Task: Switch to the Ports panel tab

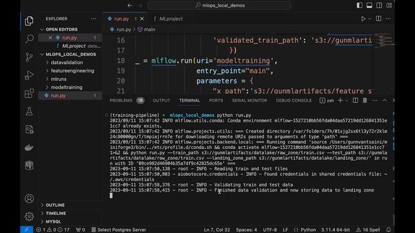Action: coord(216,100)
